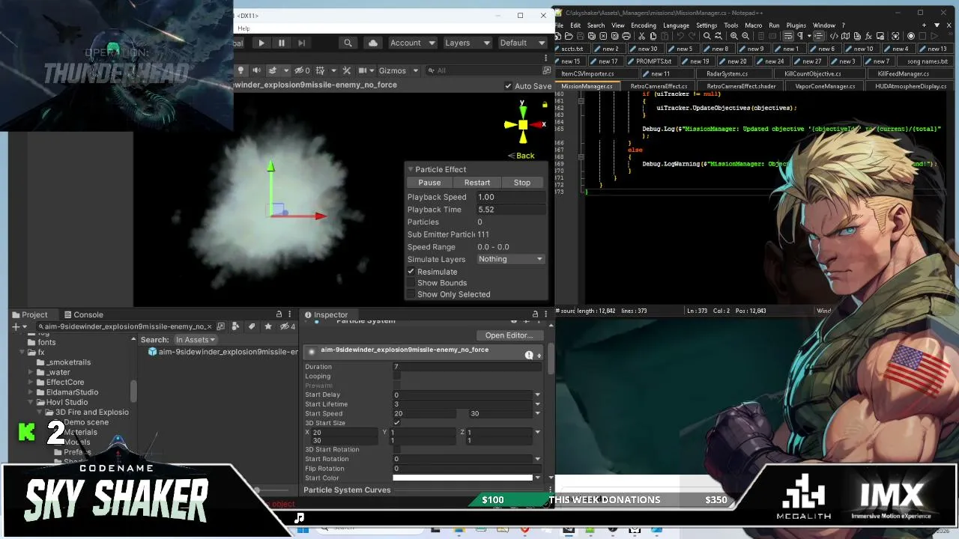Open the Notepad++ Plugins menu
This screenshot has height=539, width=959.
796,25
